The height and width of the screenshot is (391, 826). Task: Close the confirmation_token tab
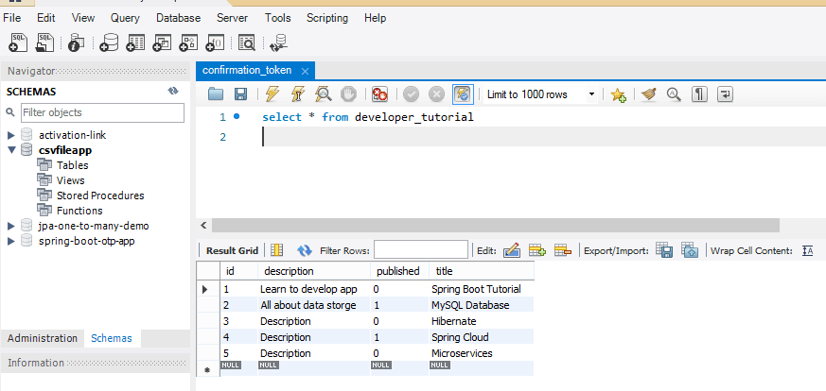point(304,71)
